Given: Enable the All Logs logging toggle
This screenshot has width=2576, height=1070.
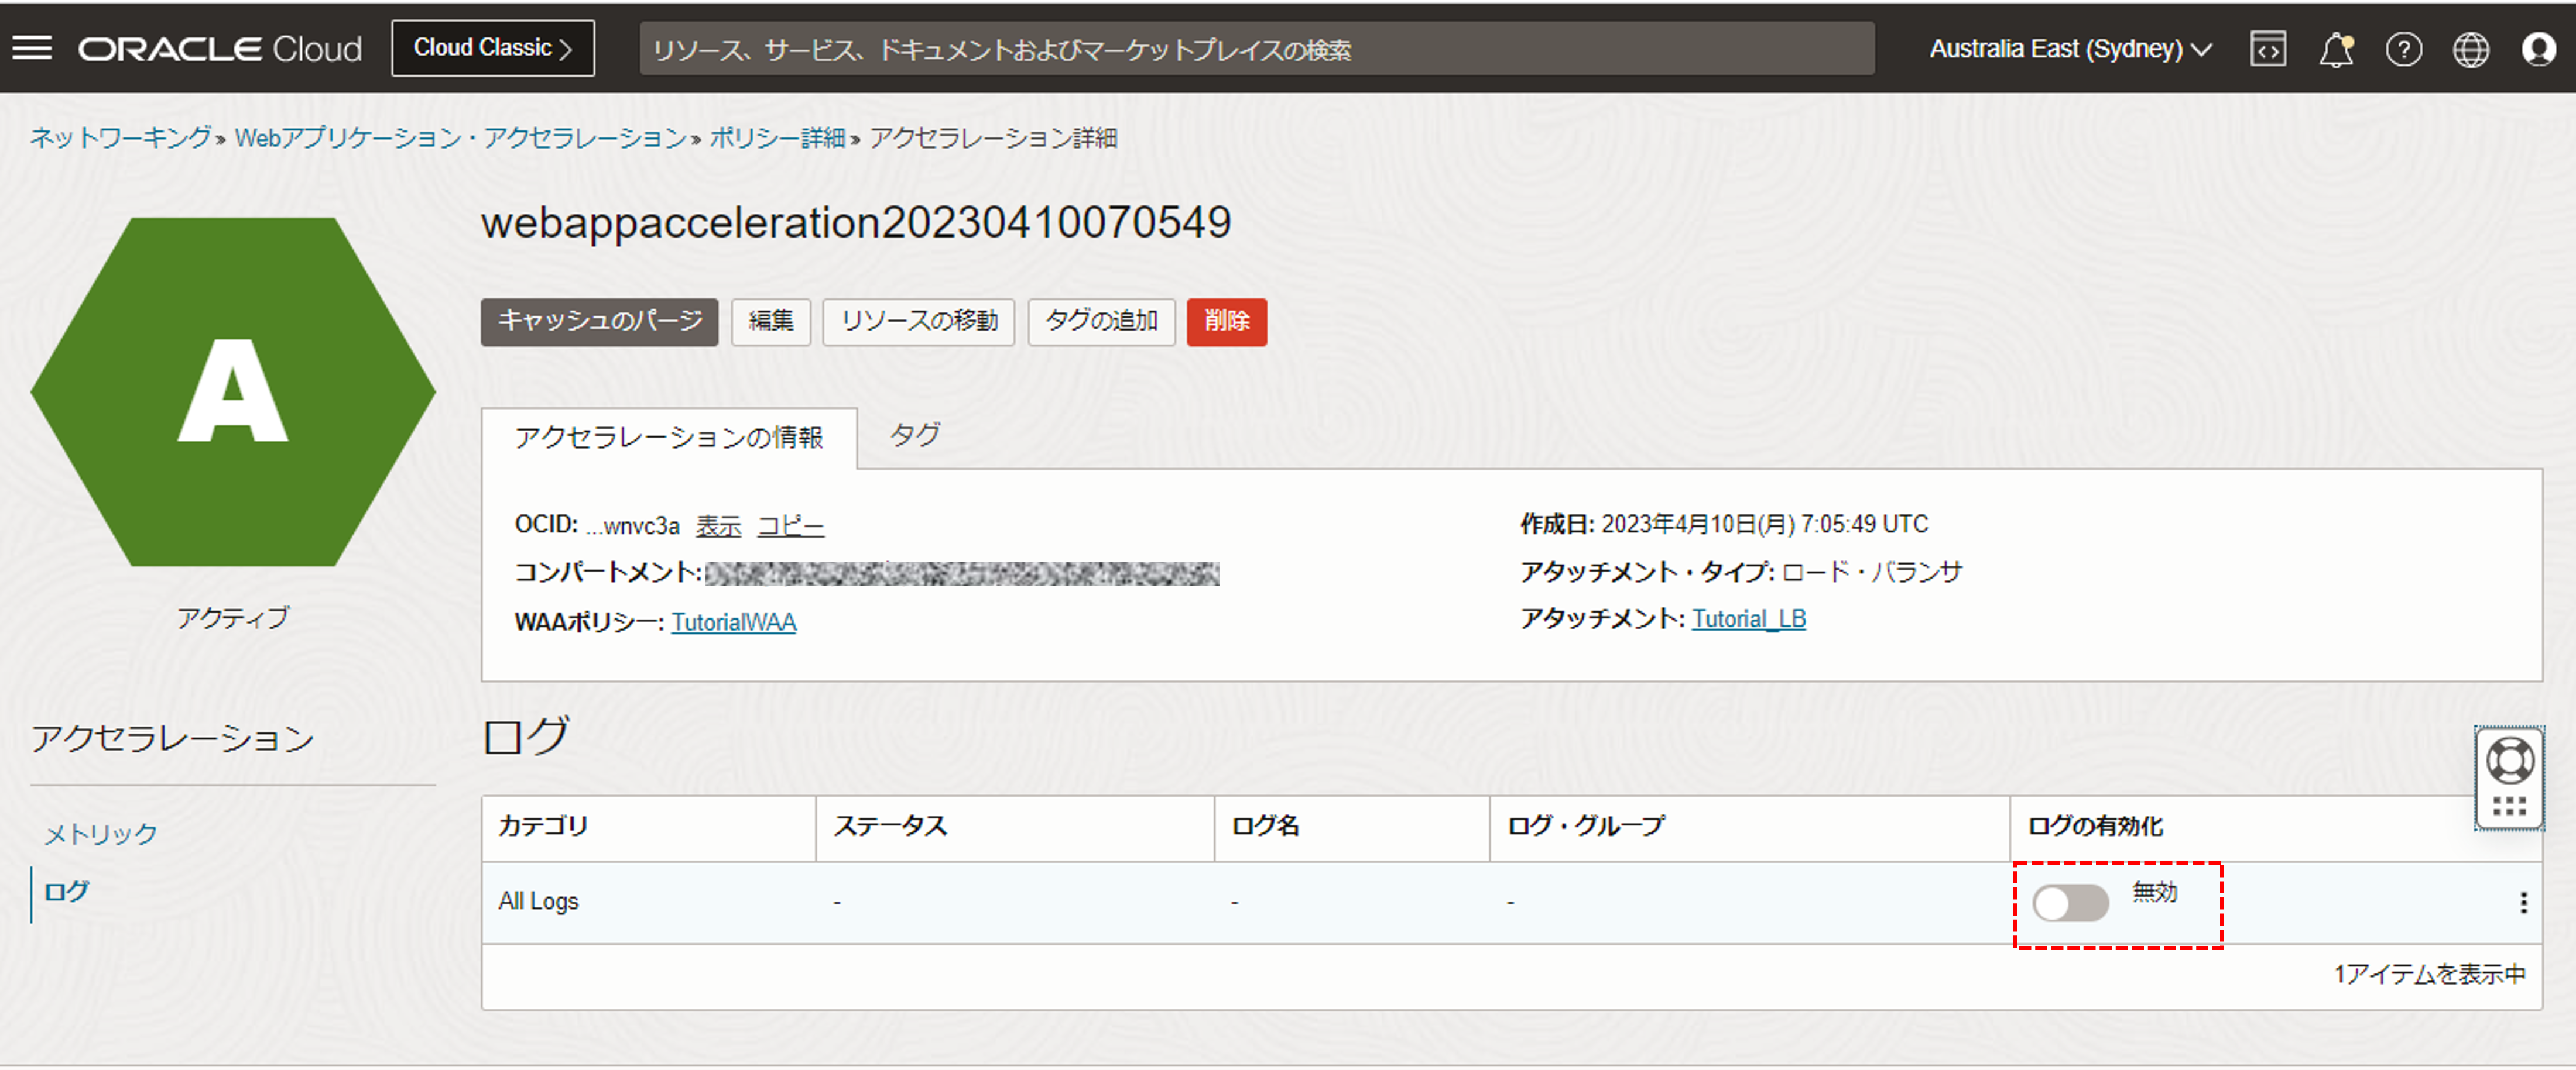Looking at the screenshot, I should (x=2070, y=903).
